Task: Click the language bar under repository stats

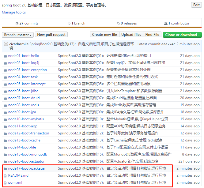Action: [102, 27]
